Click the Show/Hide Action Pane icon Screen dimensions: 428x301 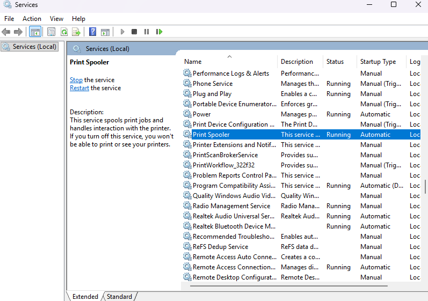105,32
